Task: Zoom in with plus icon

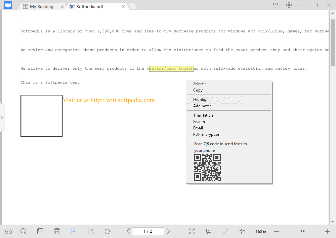Action: point(327,231)
